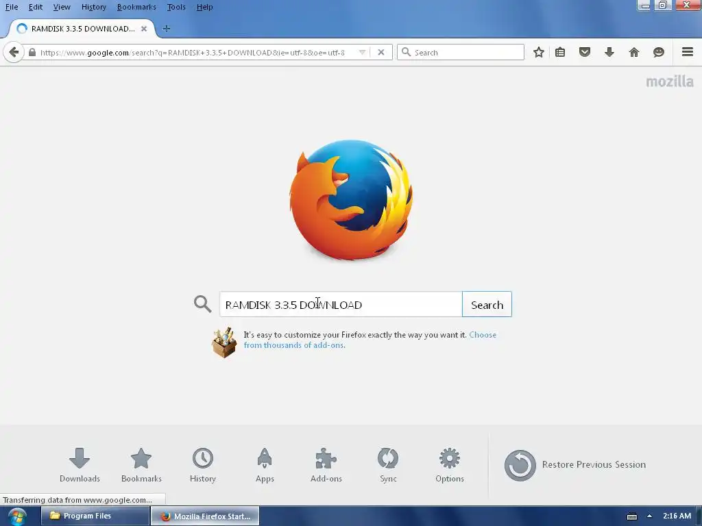Stop loading the page with X button
This screenshot has height=526, width=702.
pyautogui.click(x=381, y=52)
